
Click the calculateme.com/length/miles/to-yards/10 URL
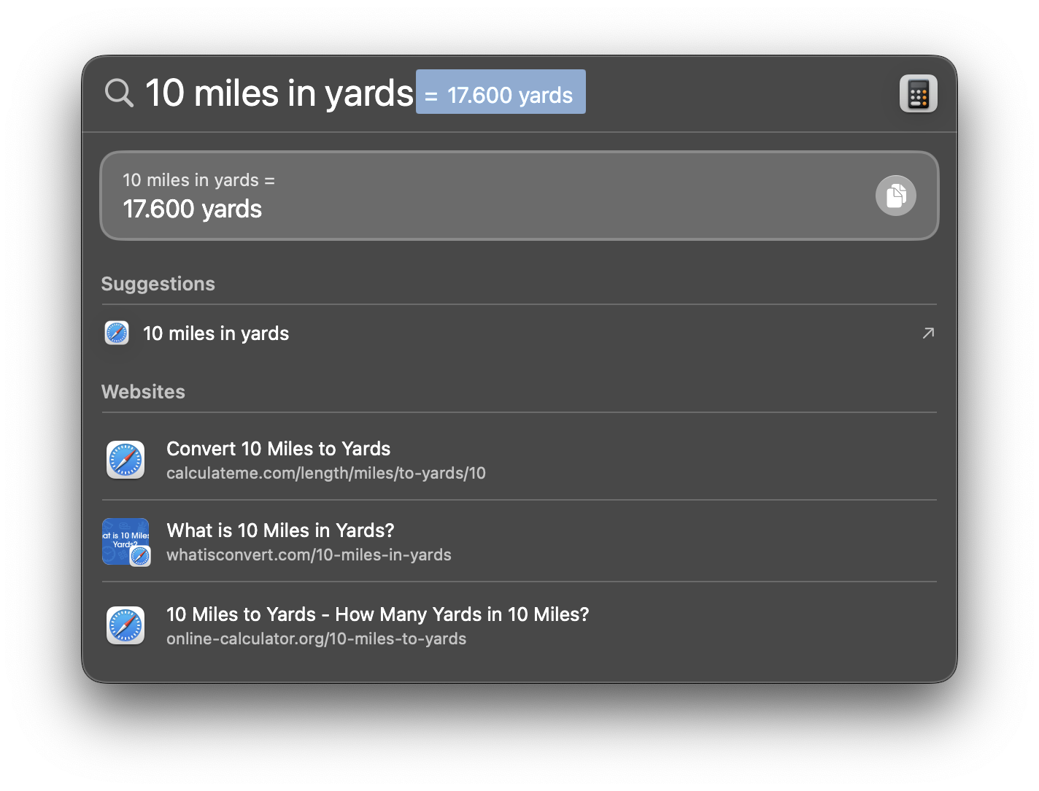(x=326, y=474)
